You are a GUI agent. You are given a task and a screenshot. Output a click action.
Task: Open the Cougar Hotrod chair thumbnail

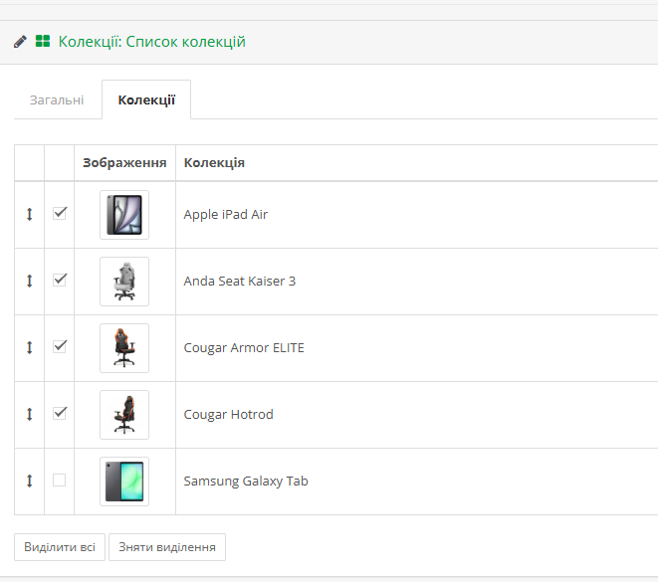click(x=124, y=415)
